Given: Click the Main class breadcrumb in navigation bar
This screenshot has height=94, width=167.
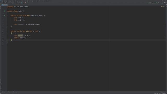Looking at the screenshot, I should pos(23,3).
